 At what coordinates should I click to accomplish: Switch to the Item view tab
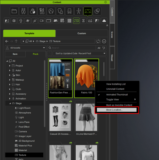click(15, 54)
